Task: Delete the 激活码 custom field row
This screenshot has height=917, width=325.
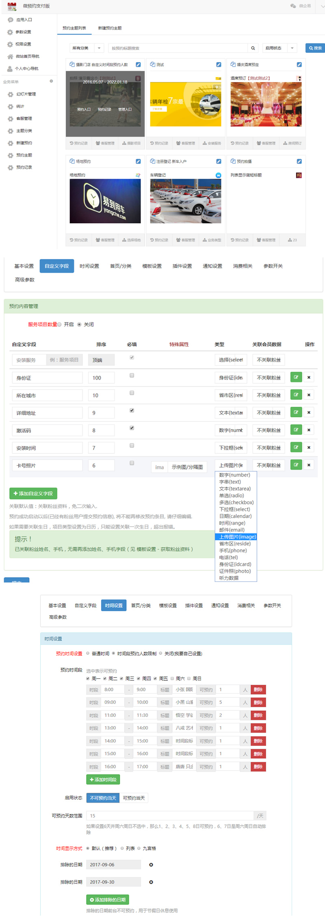Action: 309,430
